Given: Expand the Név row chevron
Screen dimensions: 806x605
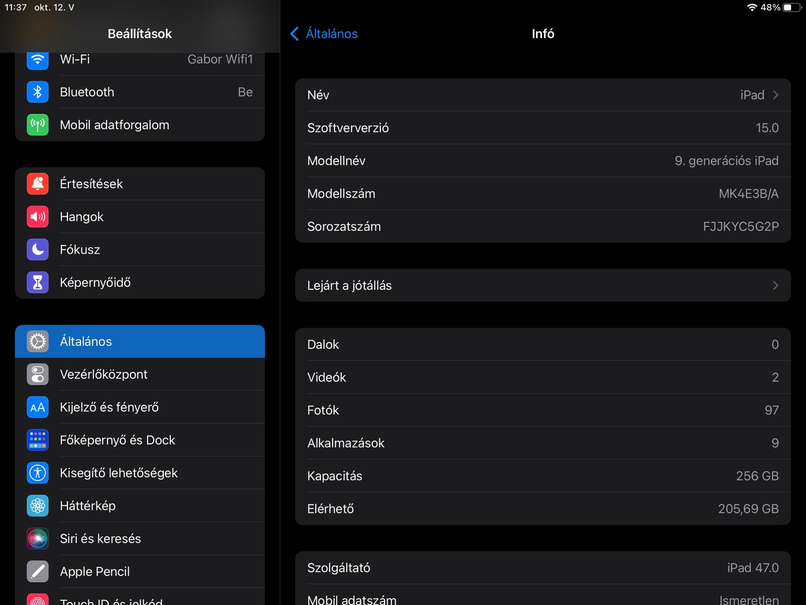Looking at the screenshot, I should 776,95.
